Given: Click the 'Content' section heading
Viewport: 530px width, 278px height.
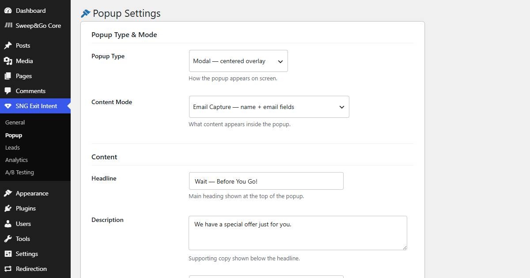Looking at the screenshot, I should (104, 157).
